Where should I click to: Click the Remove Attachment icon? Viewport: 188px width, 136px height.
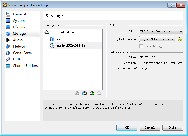tap(99, 93)
